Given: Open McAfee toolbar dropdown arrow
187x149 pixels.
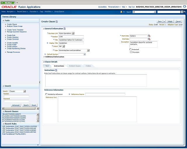Looking at the screenshot, I should pyautogui.click(x=17, y=3).
